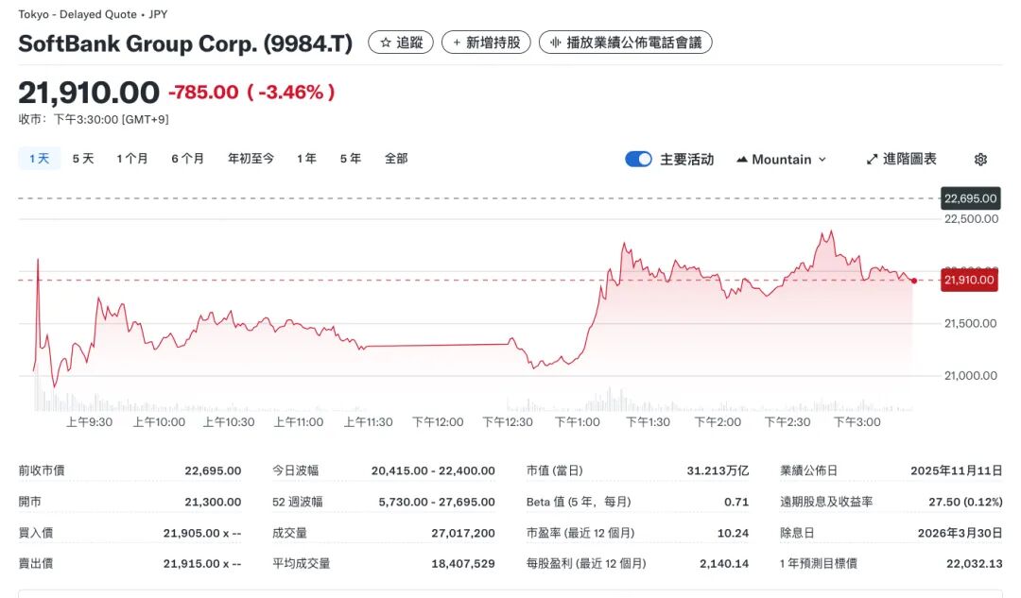Click the 播放業績公佈電話會議 button
The height and width of the screenshot is (598, 1021).
(625, 43)
